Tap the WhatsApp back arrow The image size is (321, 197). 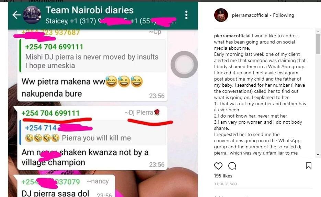[16, 15]
